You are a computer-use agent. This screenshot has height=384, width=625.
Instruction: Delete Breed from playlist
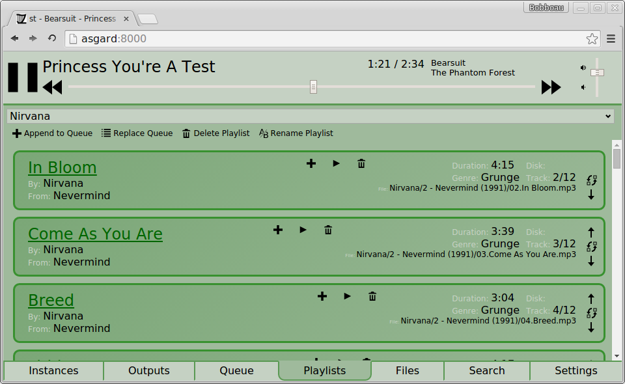[372, 296]
